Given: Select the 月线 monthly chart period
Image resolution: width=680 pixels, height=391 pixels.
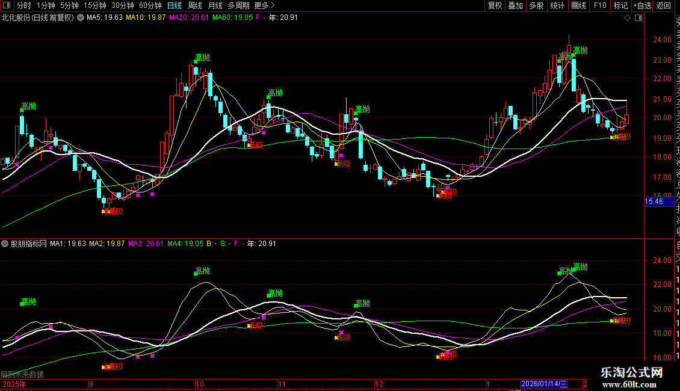Looking at the screenshot, I should [x=215, y=5].
